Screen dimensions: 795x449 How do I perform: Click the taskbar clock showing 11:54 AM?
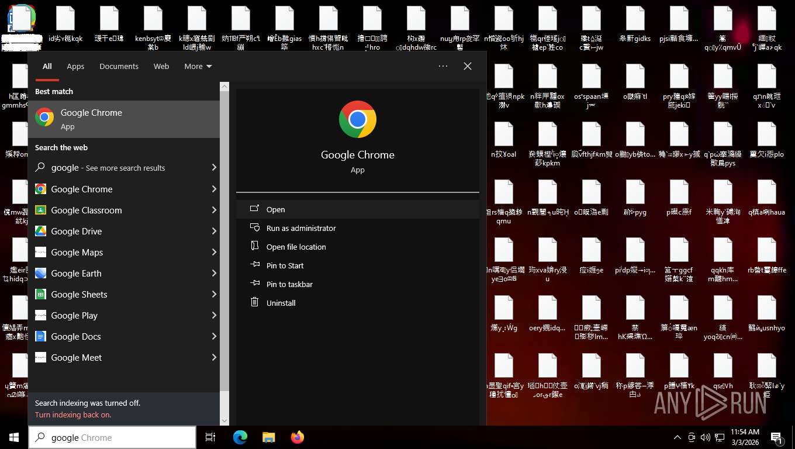tap(745, 437)
